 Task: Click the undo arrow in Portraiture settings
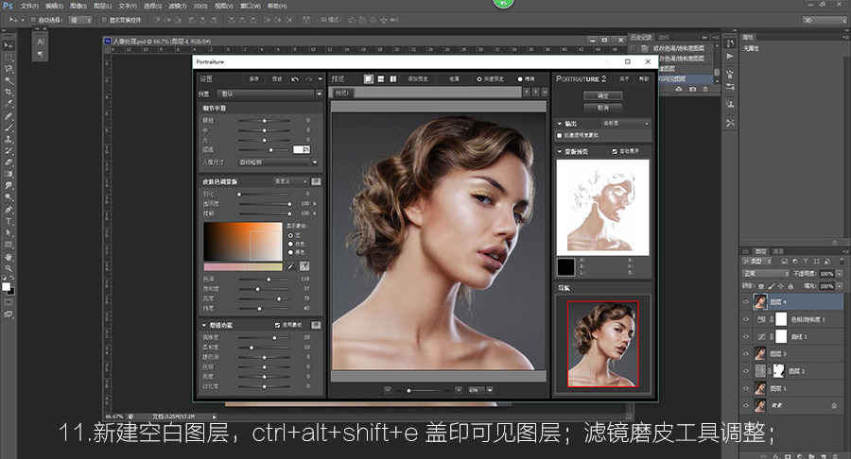pos(295,78)
